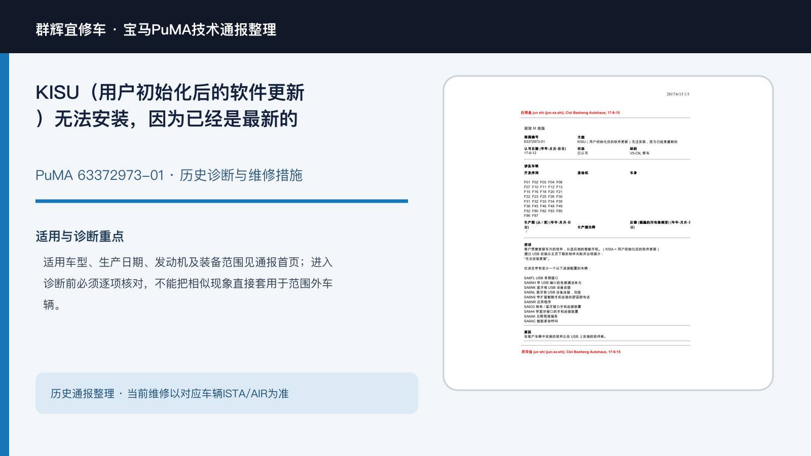Click the paragraph about 适用车型 and 生产日期

click(x=188, y=283)
